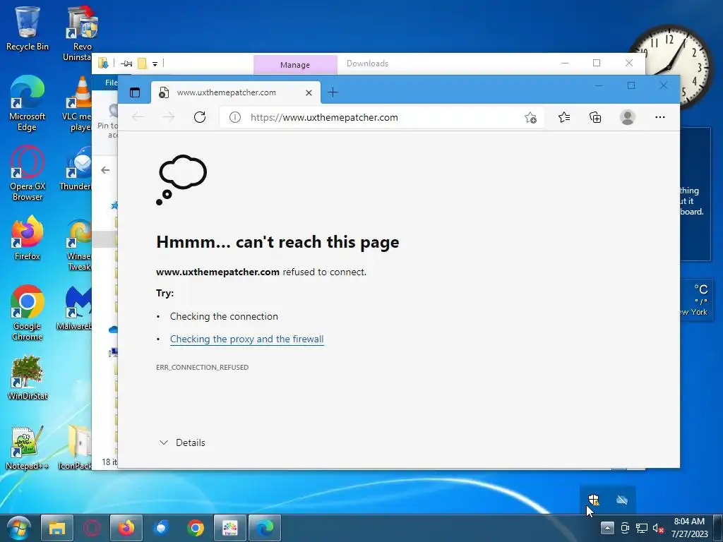Close the uxthemepatcher.com tab
Viewport: 723px width, 542px height.
click(x=309, y=92)
